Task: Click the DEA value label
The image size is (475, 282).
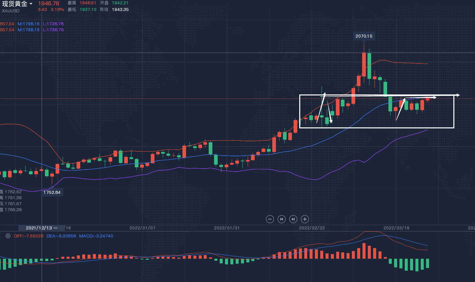Action: point(61,236)
